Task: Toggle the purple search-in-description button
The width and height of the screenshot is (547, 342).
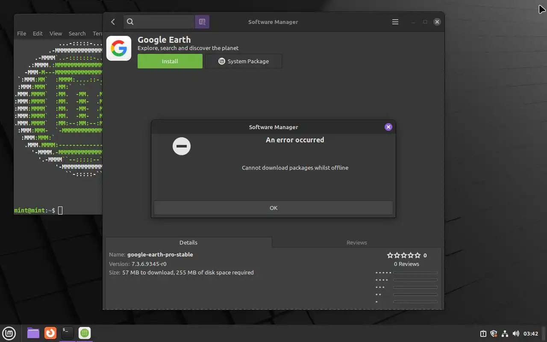Action: (202, 22)
